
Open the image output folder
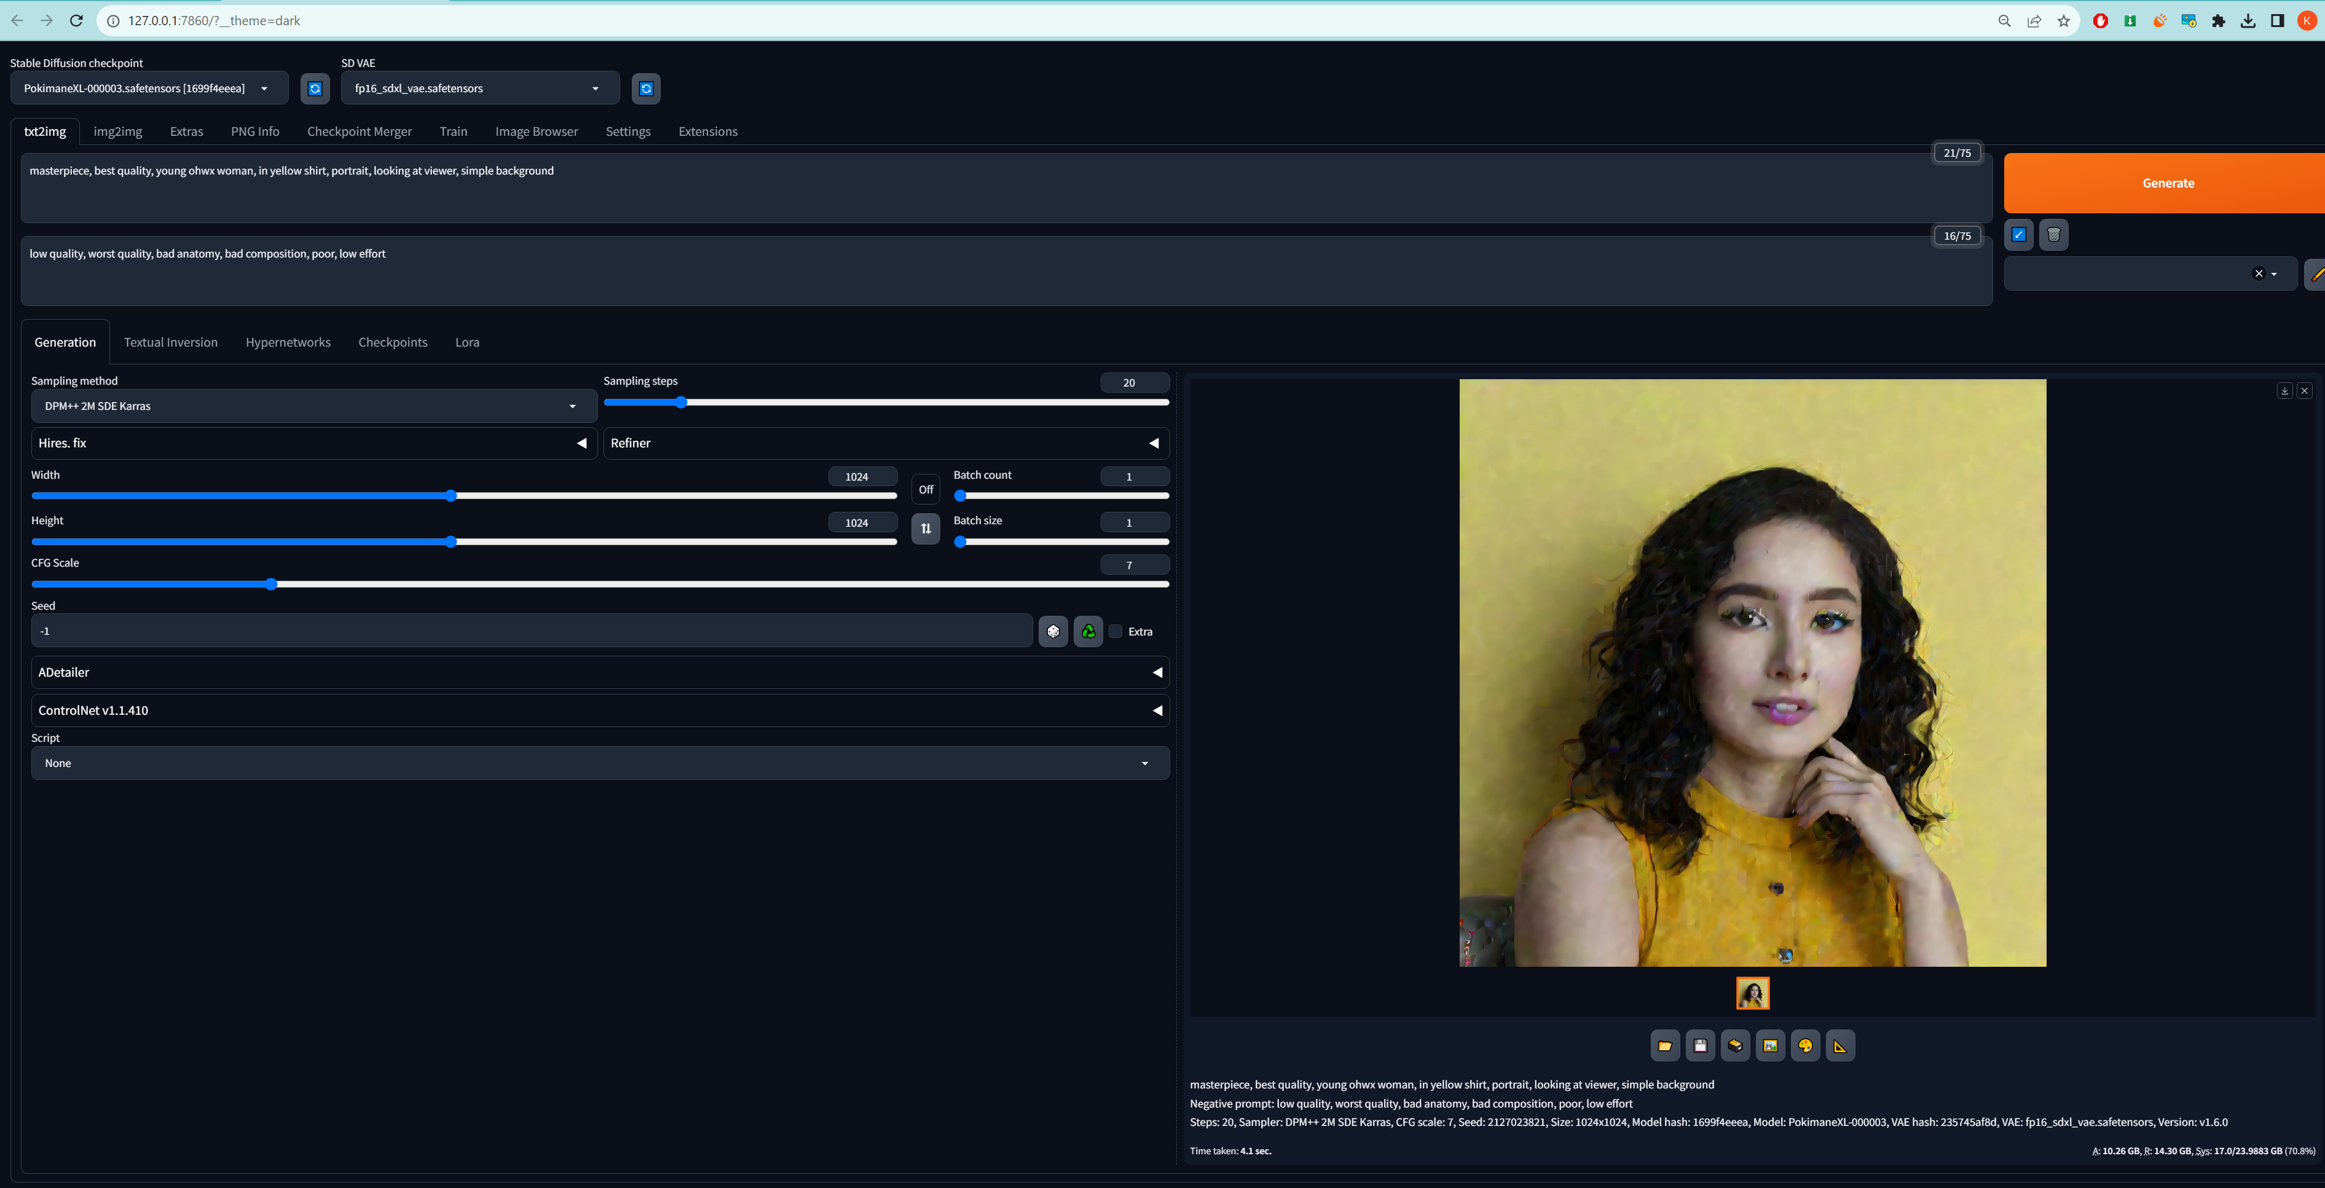tap(1664, 1045)
